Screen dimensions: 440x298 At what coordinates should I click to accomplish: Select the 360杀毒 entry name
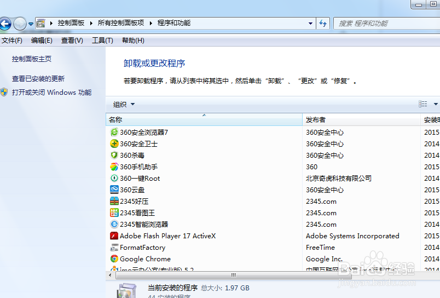pyautogui.click(x=132, y=156)
